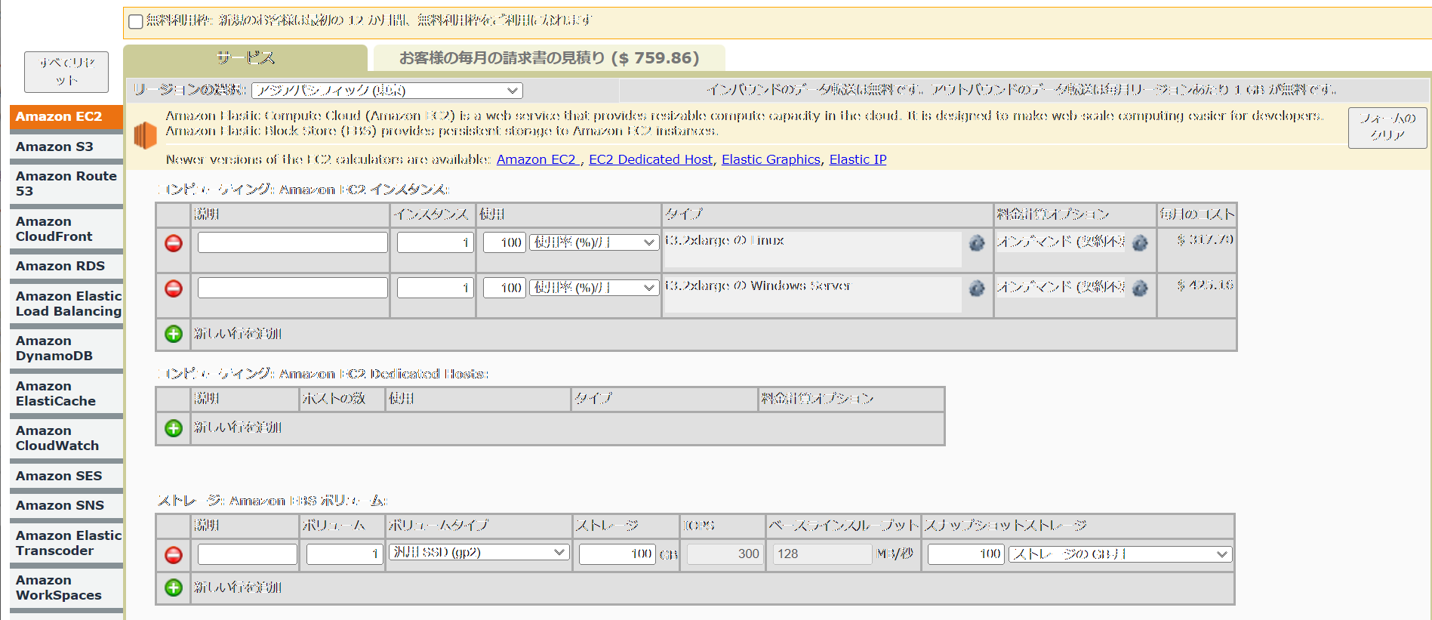Screen dimensions: 1432x620
Task: Select Amazon EC2 in the sidebar
Action: (66, 117)
